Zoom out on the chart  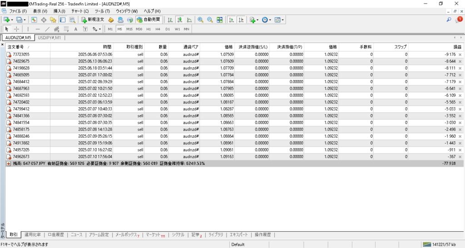(x=210, y=20)
